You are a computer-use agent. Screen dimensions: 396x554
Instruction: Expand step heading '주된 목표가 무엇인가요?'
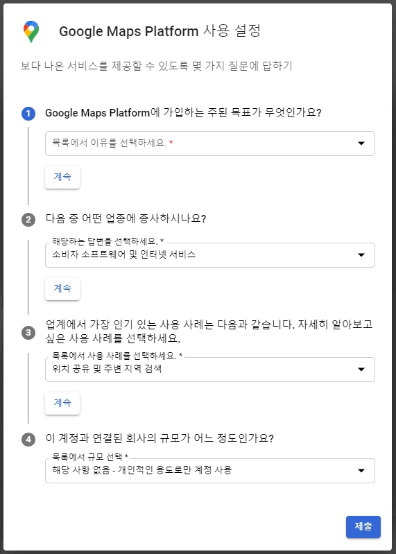(x=183, y=113)
